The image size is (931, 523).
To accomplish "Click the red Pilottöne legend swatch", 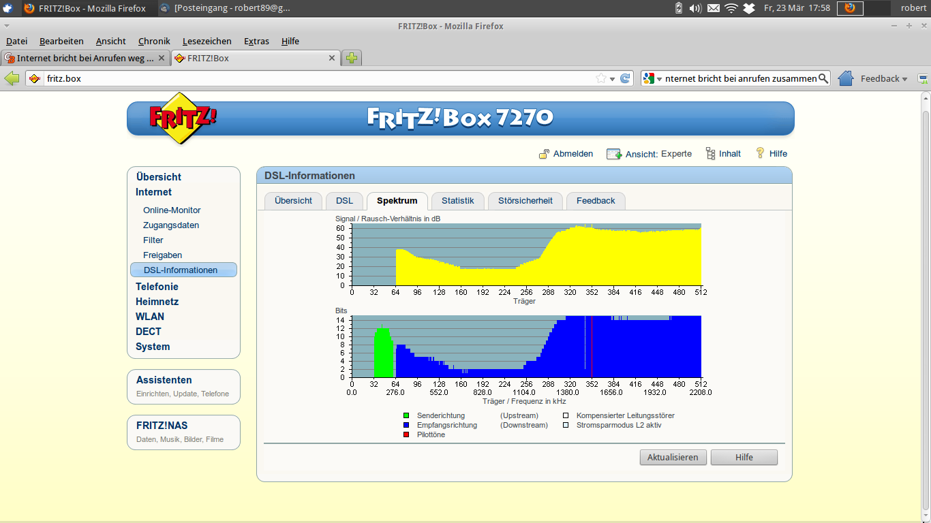I will tap(407, 434).
